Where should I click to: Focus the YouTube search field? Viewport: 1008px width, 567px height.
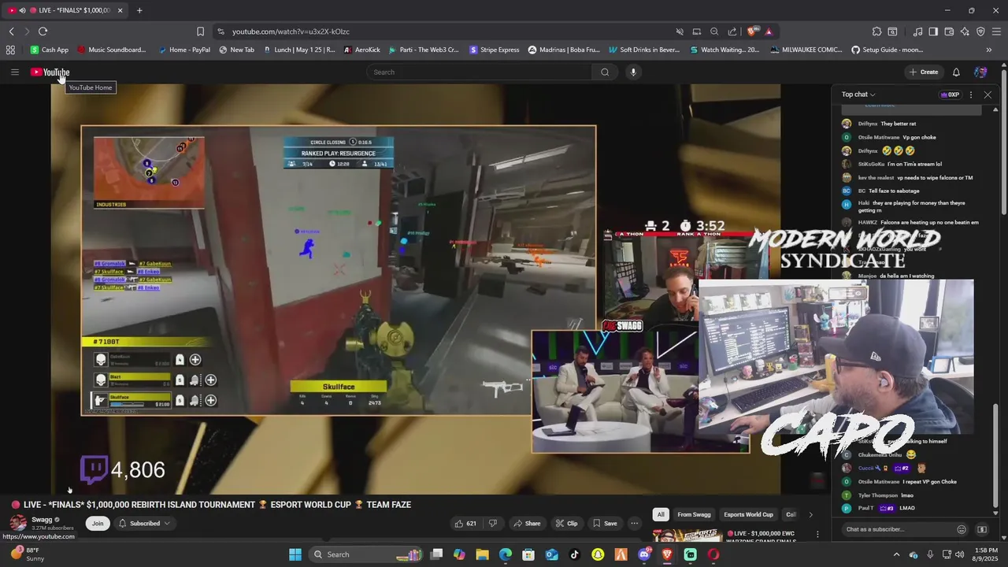click(479, 72)
